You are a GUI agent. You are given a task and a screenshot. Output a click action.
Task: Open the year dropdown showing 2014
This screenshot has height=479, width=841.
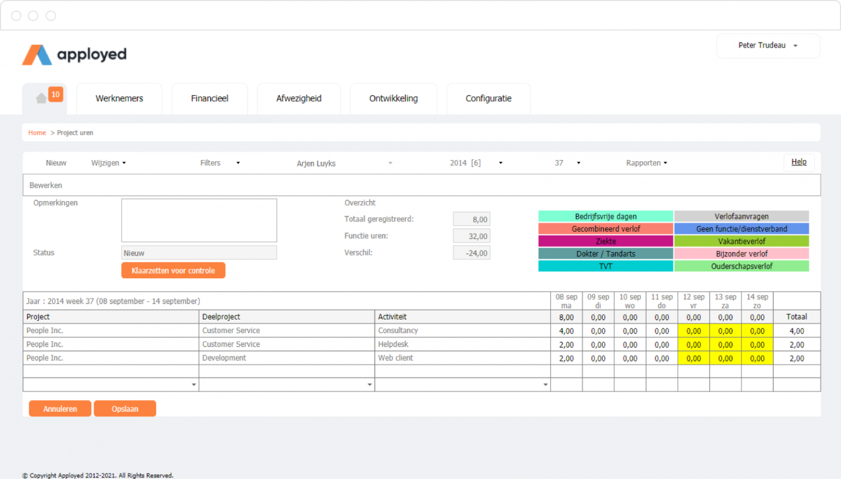tap(475, 162)
